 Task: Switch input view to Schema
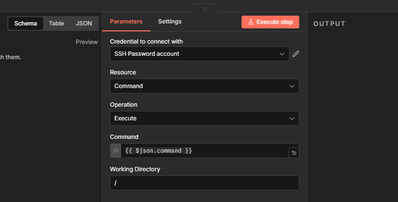tap(25, 23)
